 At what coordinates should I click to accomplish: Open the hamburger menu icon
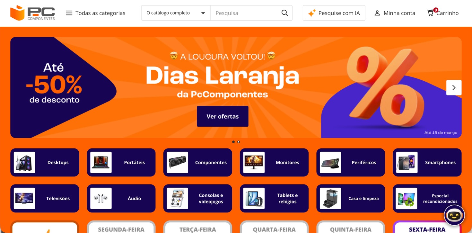(x=69, y=13)
